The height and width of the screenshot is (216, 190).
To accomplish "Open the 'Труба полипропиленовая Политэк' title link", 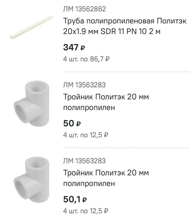I will 125,21.
